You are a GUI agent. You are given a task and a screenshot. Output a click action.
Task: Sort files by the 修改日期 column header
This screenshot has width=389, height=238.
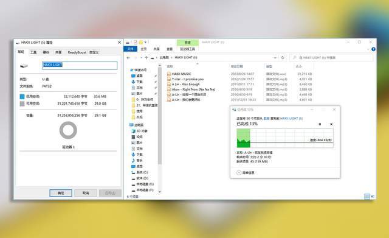coord(236,66)
